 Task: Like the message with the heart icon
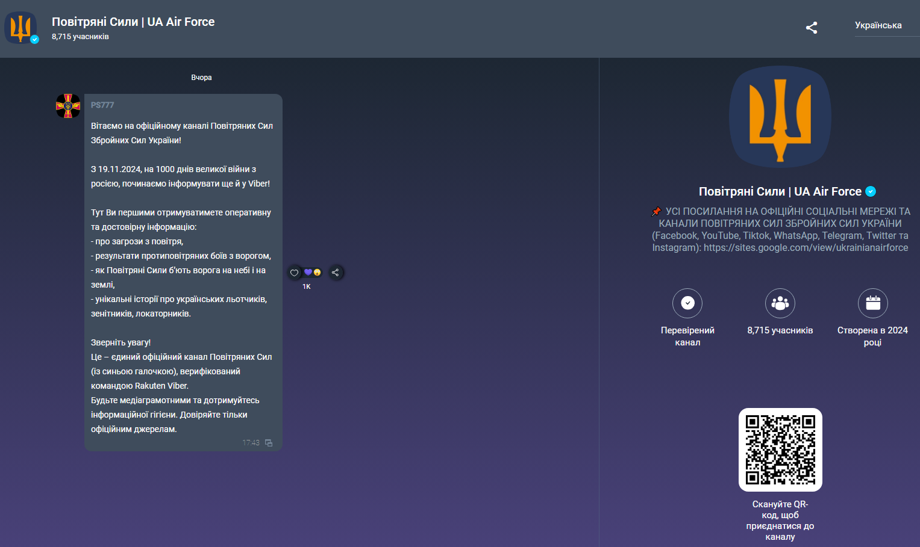(x=294, y=273)
